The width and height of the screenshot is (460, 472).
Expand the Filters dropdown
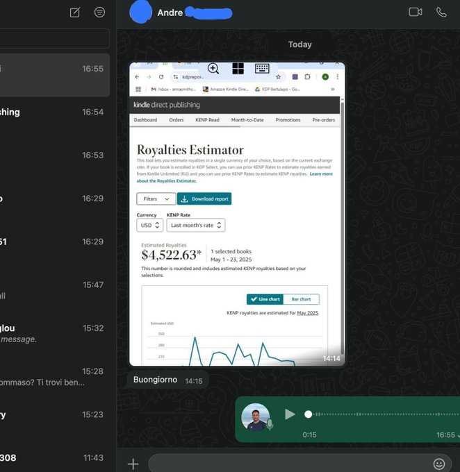click(x=156, y=199)
